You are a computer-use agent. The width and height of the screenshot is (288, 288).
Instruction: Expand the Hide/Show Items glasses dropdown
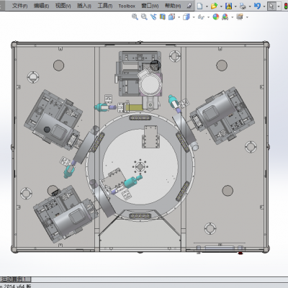point(208,17)
